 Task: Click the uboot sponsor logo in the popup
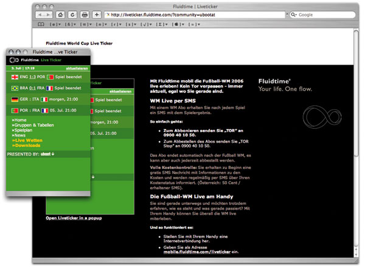tap(47, 154)
